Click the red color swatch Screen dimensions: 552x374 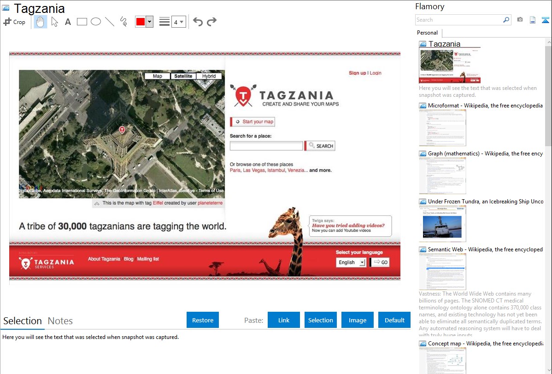[x=141, y=22]
